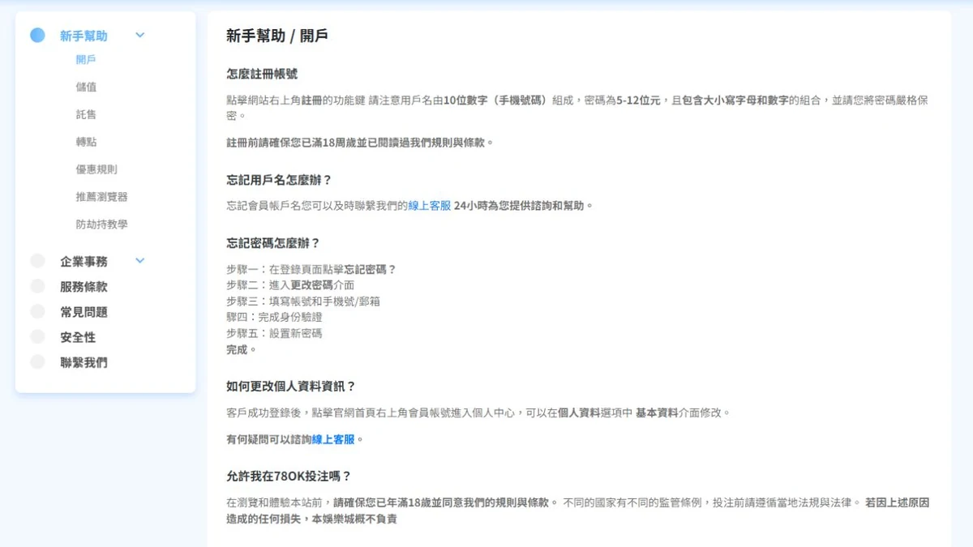The height and width of the screenshot is (547, 973).
Task: Go to 服務條款 page
Action: (84, 286)
